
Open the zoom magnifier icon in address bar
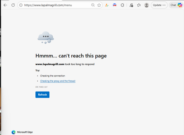(x=93, y=5)
